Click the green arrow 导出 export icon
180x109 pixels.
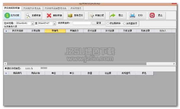pyautogui.click(x=112, y=15)
